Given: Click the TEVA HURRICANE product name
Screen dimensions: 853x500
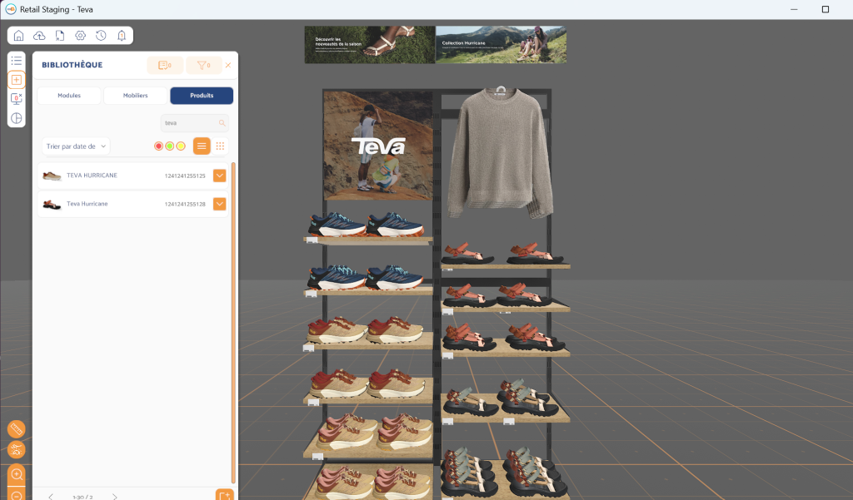Looking at the screenshot, I should click(92, 176).
